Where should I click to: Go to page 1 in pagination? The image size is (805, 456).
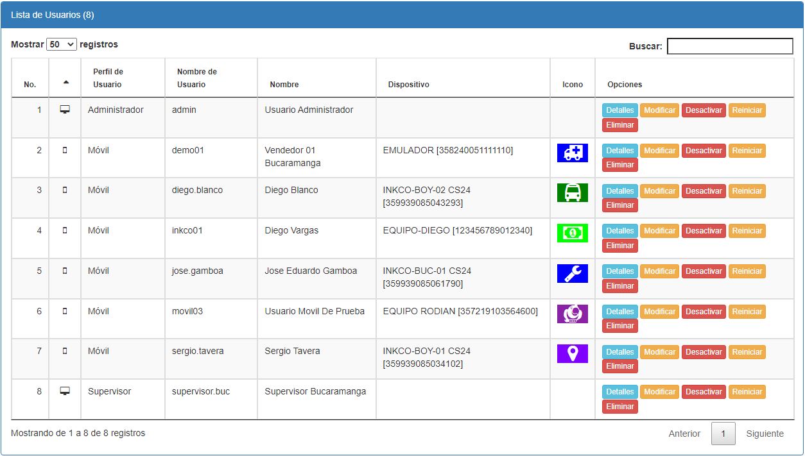[723, 434]
